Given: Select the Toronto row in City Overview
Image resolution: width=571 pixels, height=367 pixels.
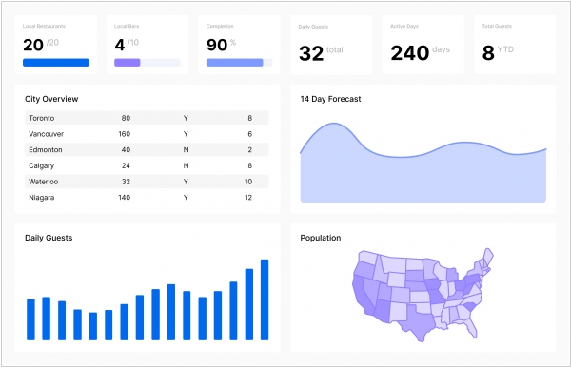Looking at the screenshot, I should coord(147,118).
